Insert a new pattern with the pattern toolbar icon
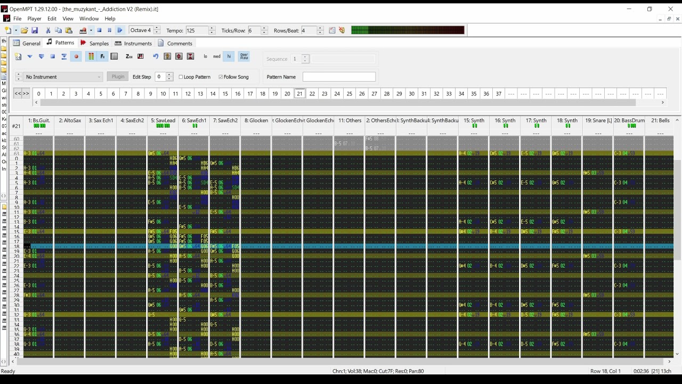Viewport: 682px width, 384px height. point(18,57)
